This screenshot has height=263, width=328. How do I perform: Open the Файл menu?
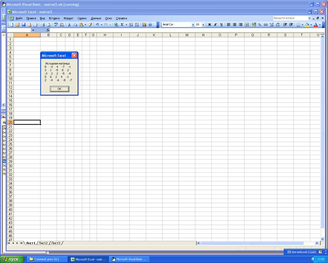pos(19,18)
